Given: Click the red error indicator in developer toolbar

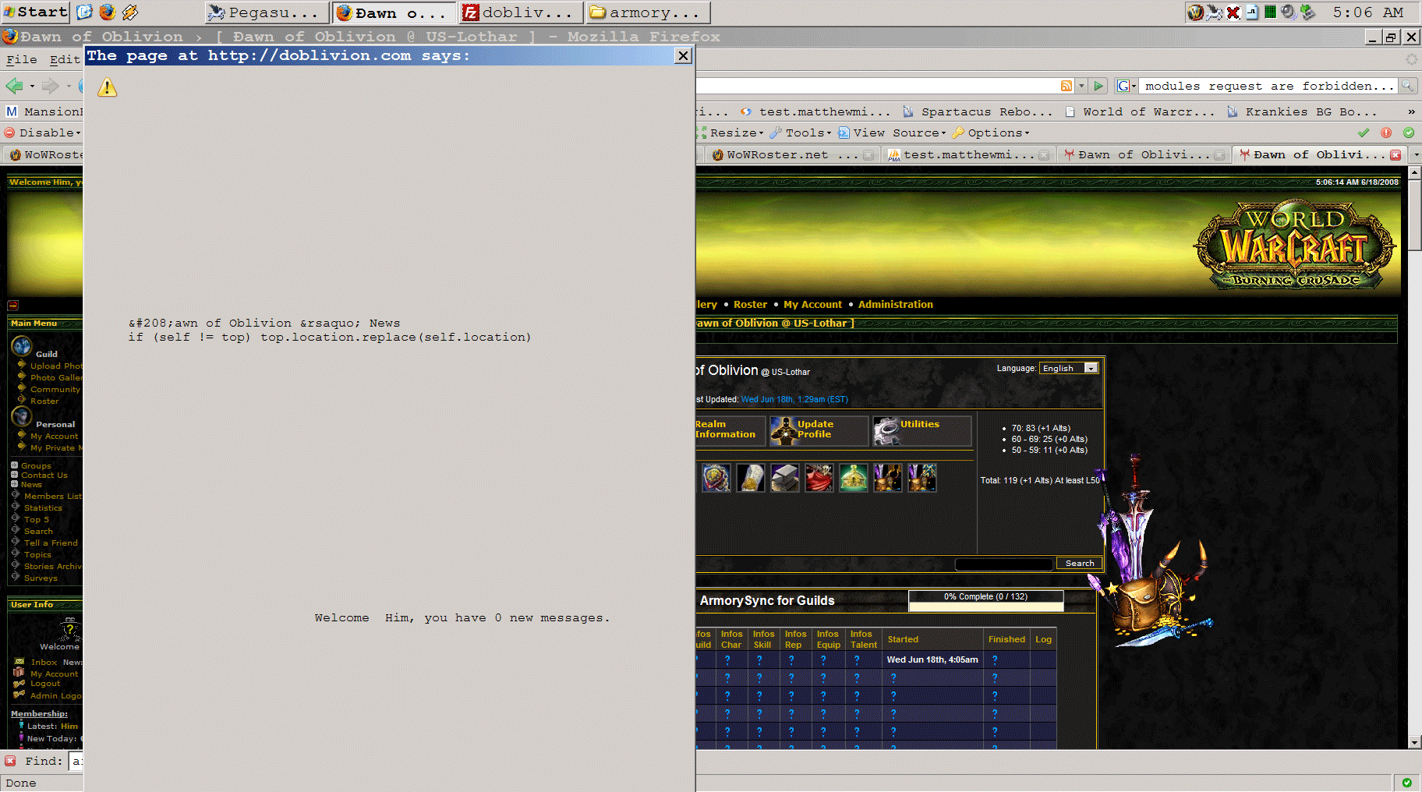Looking at the screenshot, I should 1386,133.
